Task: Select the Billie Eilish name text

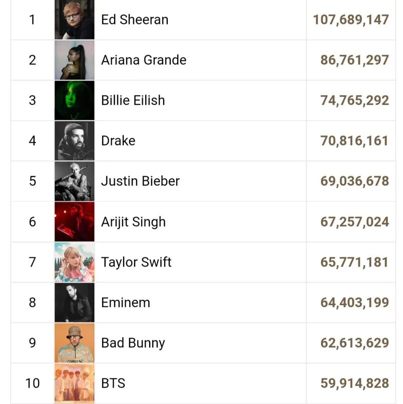Action: (x=133, y=100)
